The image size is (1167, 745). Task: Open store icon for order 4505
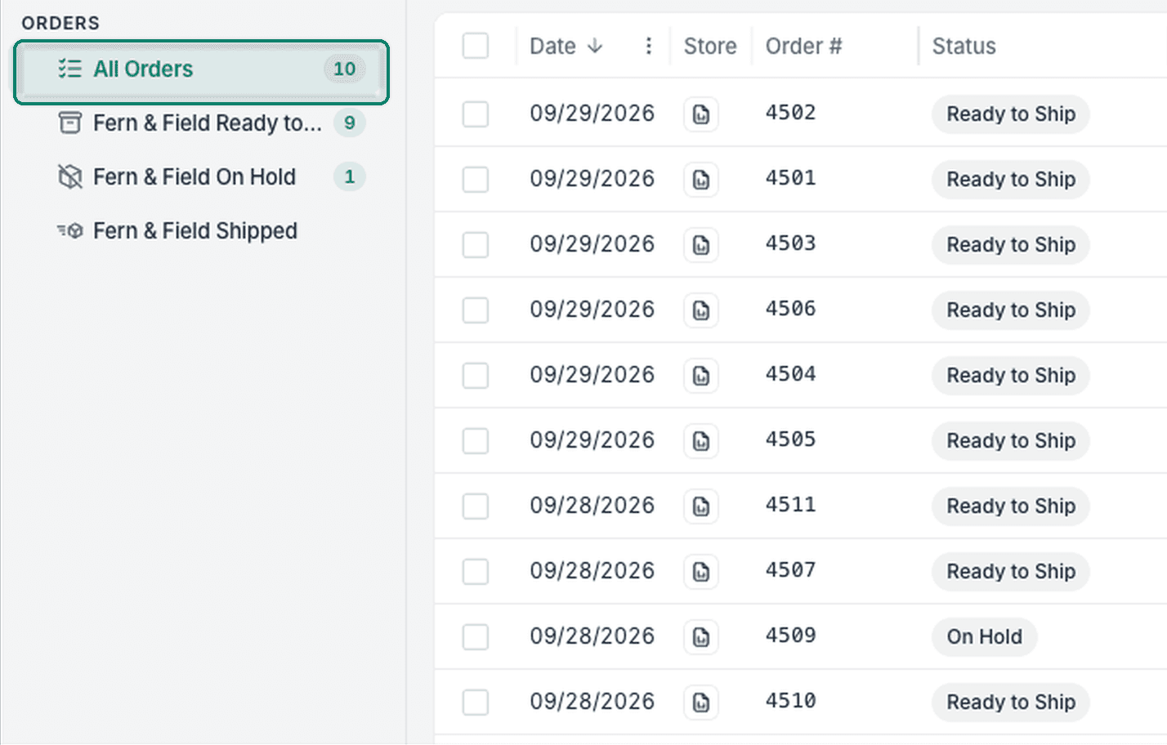pyautogui.click(x=701, y=441)
